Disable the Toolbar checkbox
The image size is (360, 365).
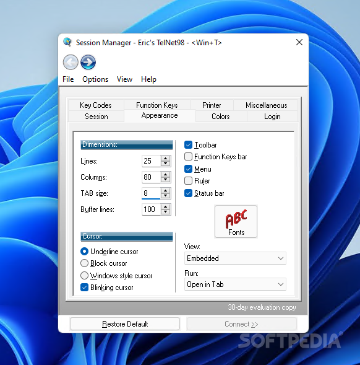tap(188, 145)
